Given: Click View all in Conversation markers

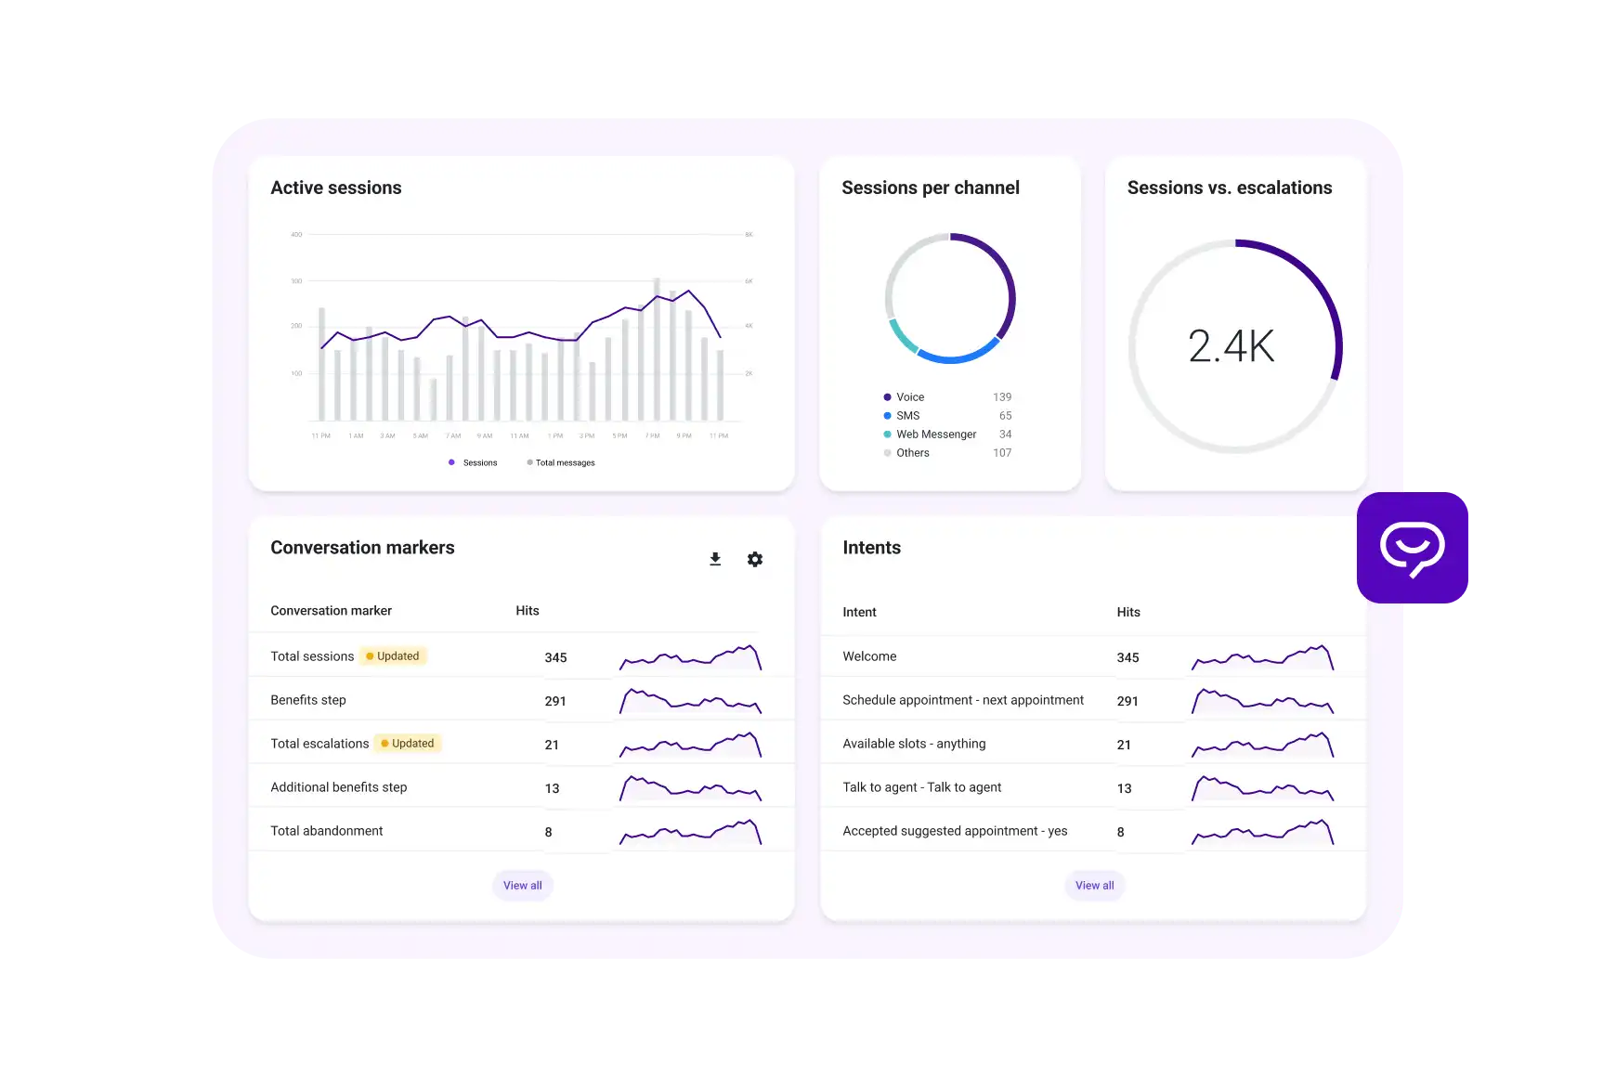Looking at the screenshot, I should tap(522, 885).
